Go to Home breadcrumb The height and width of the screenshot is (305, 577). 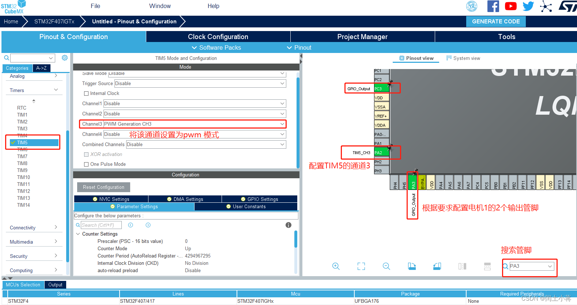11,22
